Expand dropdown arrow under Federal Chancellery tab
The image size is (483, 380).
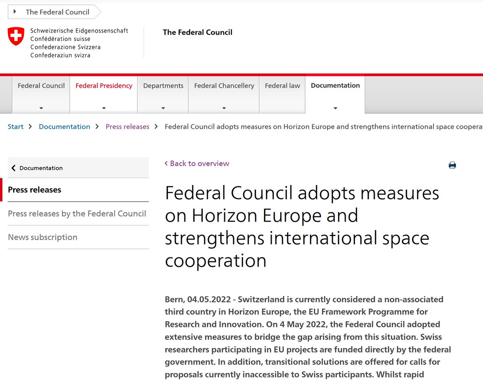pyautogui.click(x=224, y=108)
